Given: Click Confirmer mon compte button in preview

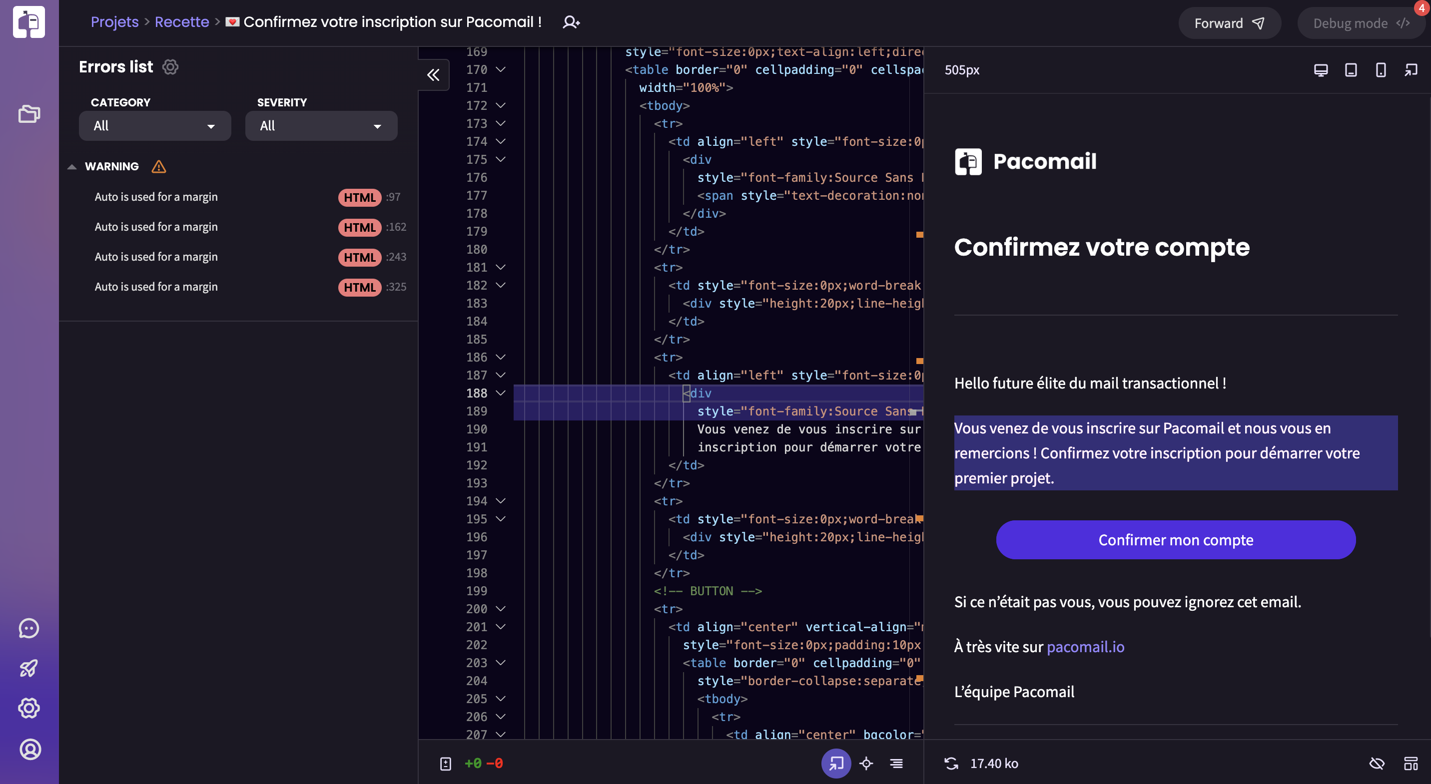Looking at the screenshot, I should coord(1176,540).
